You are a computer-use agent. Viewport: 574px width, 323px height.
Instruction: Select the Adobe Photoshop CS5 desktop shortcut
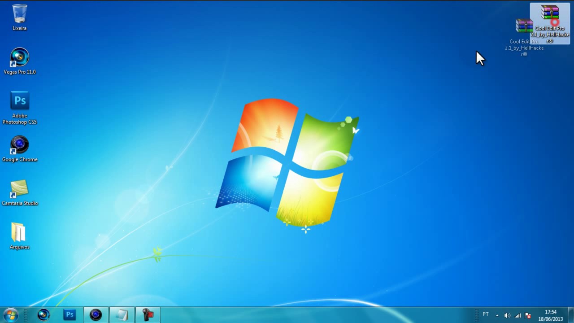click(20, 108)
